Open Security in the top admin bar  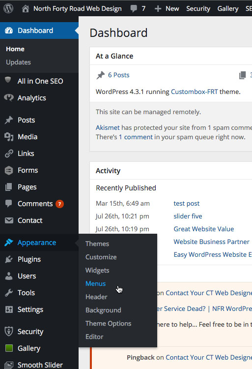pos(198,9)
